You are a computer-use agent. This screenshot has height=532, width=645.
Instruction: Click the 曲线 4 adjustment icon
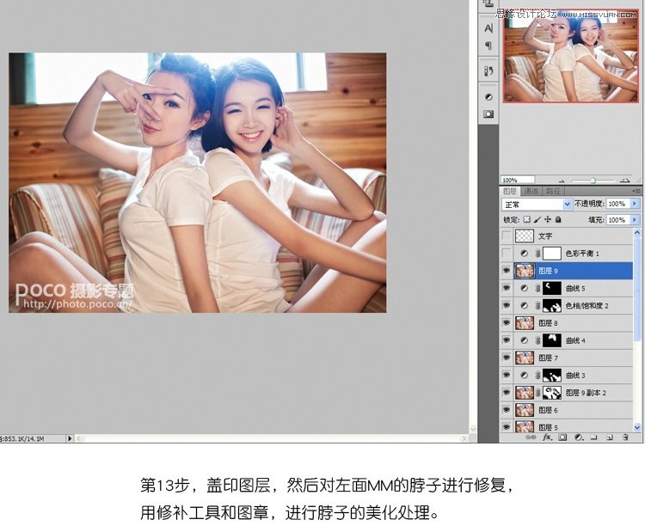524,340
